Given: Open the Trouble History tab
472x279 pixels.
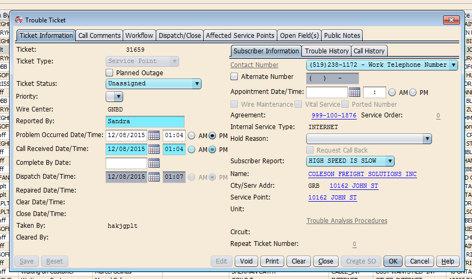Looking at the screenshot, I should click(x=326, y=51).
